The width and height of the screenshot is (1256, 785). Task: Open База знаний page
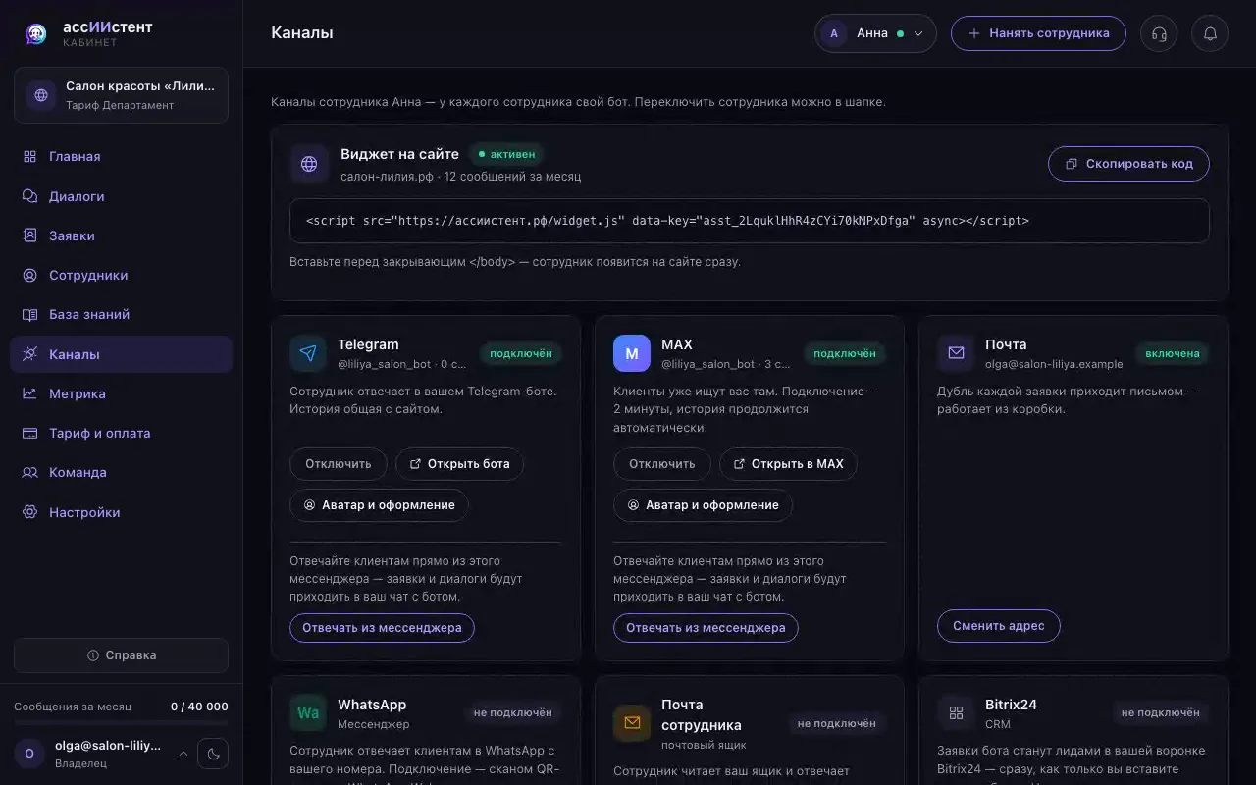point(121,315)
